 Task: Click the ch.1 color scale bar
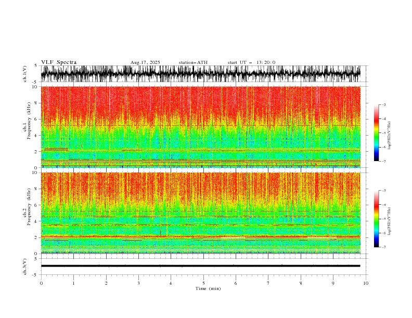pos(376,133)
